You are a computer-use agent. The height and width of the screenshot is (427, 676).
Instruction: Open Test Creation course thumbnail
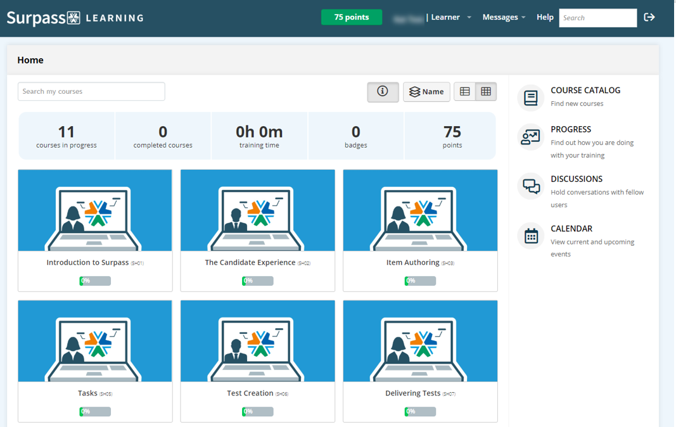(x=257, y=341)
